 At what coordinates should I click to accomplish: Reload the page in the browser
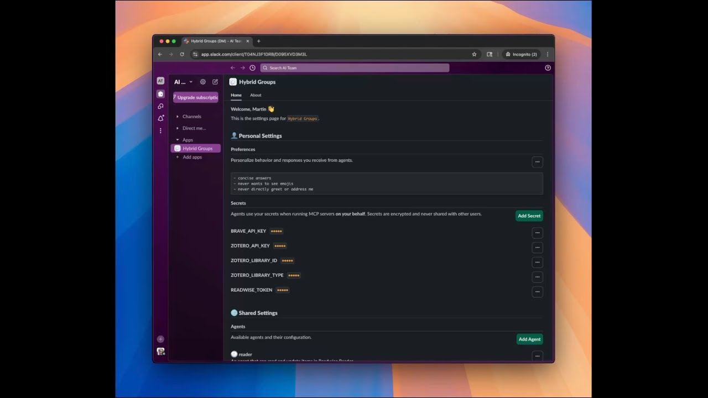181,54
